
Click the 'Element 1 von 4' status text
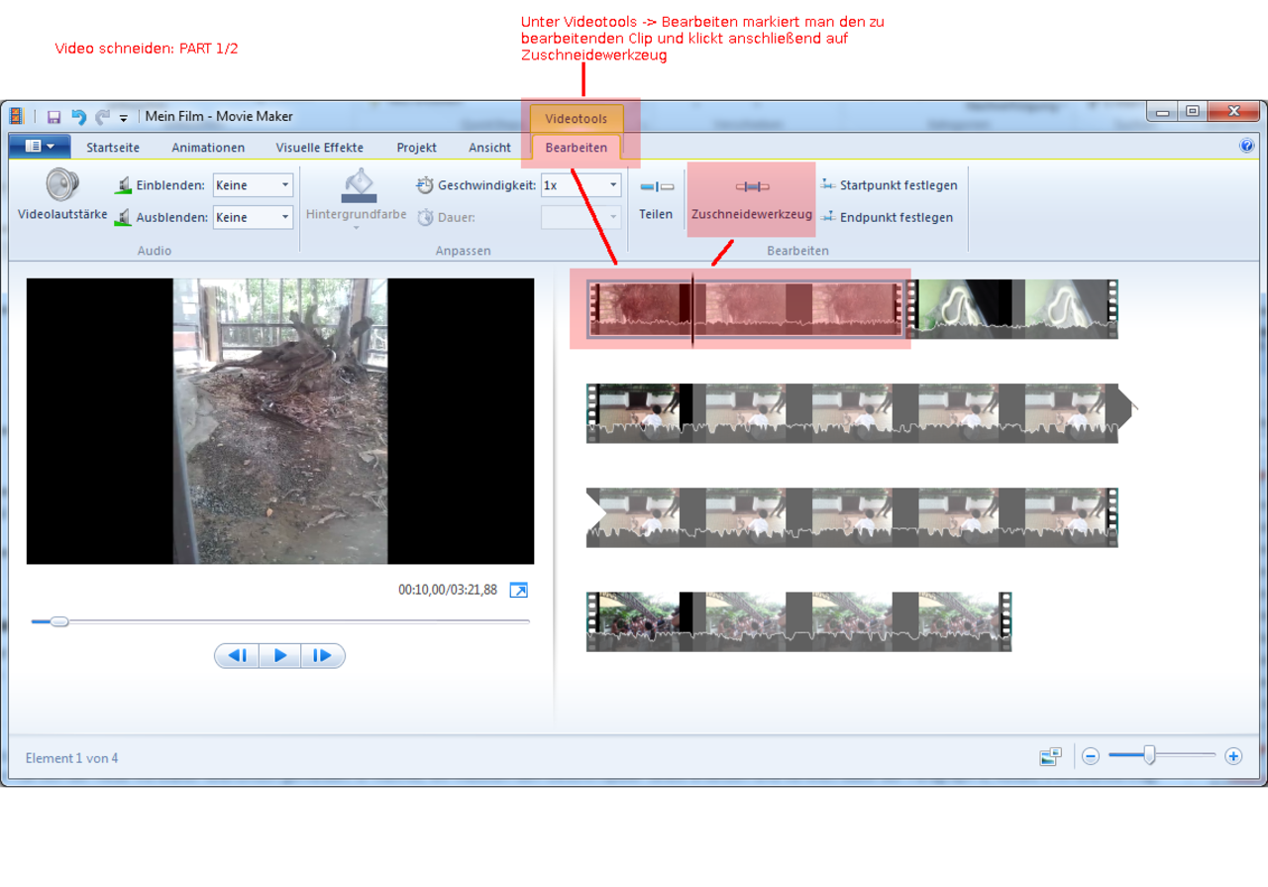72,758
